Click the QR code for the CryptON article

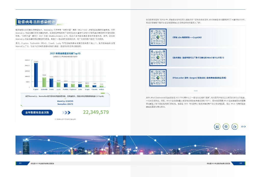click(158, 37)
